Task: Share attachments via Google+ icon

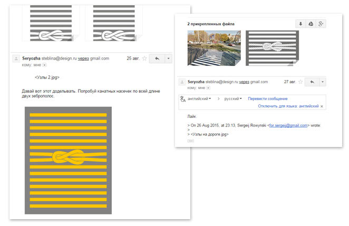Action: (321, 24)
